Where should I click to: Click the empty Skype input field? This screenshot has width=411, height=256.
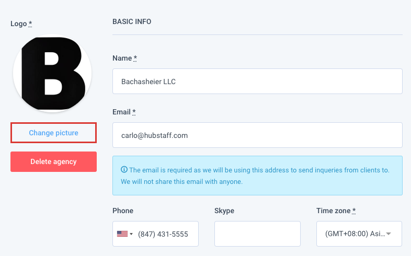[x=257, y=234]
